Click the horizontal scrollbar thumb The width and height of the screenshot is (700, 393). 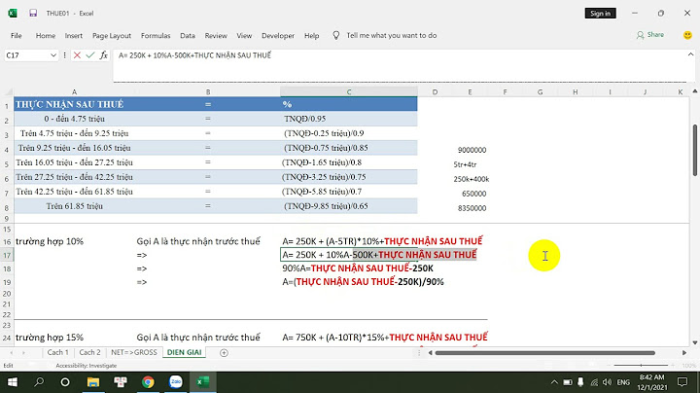click(545, 353)
